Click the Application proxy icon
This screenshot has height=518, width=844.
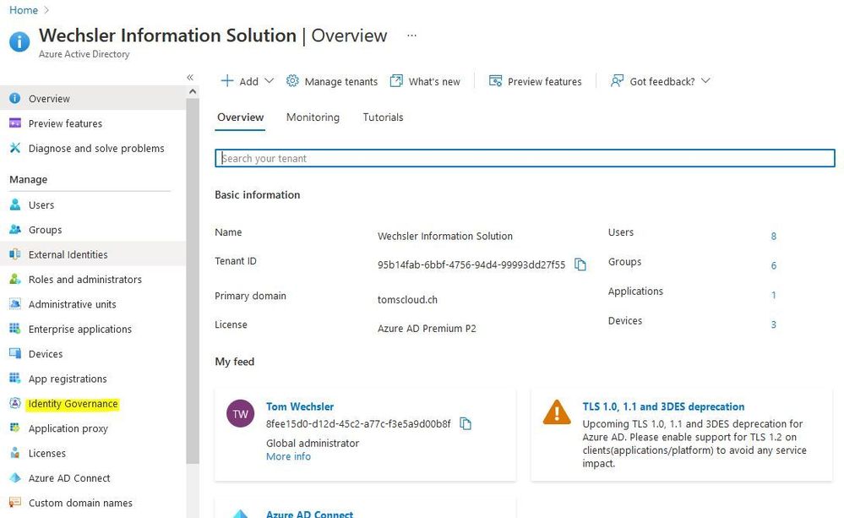tap(15, 428)
